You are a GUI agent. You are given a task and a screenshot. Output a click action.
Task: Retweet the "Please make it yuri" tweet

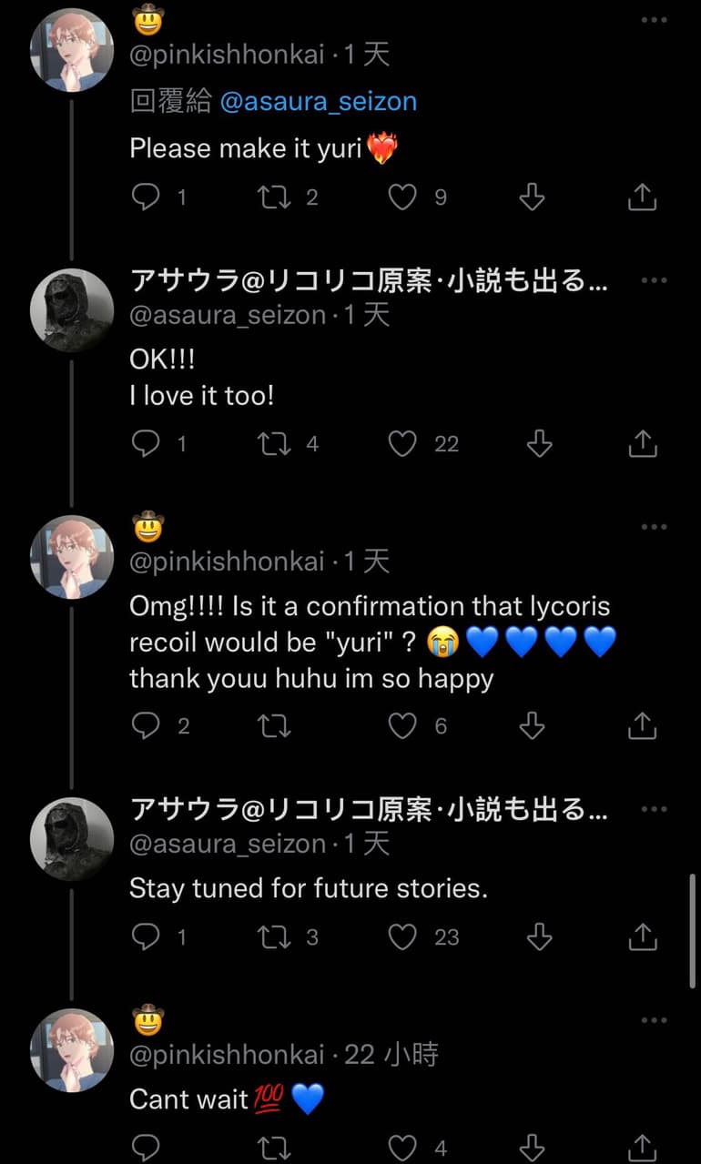click(272, 197)
